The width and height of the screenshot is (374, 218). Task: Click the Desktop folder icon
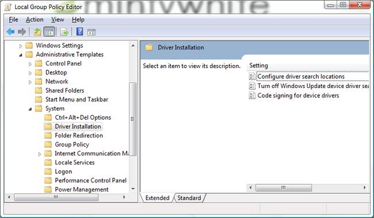coord(39,72)
